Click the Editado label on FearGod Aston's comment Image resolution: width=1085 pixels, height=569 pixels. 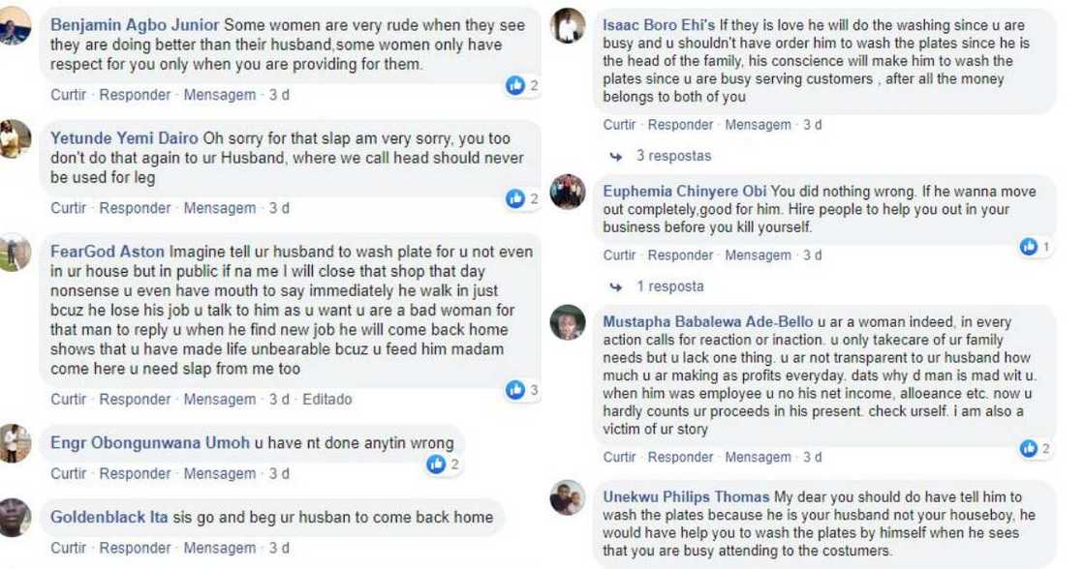click(326, 399)
